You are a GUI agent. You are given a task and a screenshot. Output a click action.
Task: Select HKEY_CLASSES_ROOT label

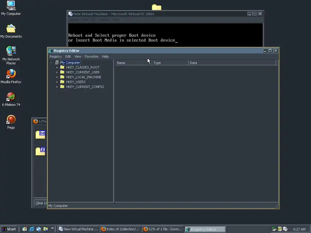(x=83, y=67)
